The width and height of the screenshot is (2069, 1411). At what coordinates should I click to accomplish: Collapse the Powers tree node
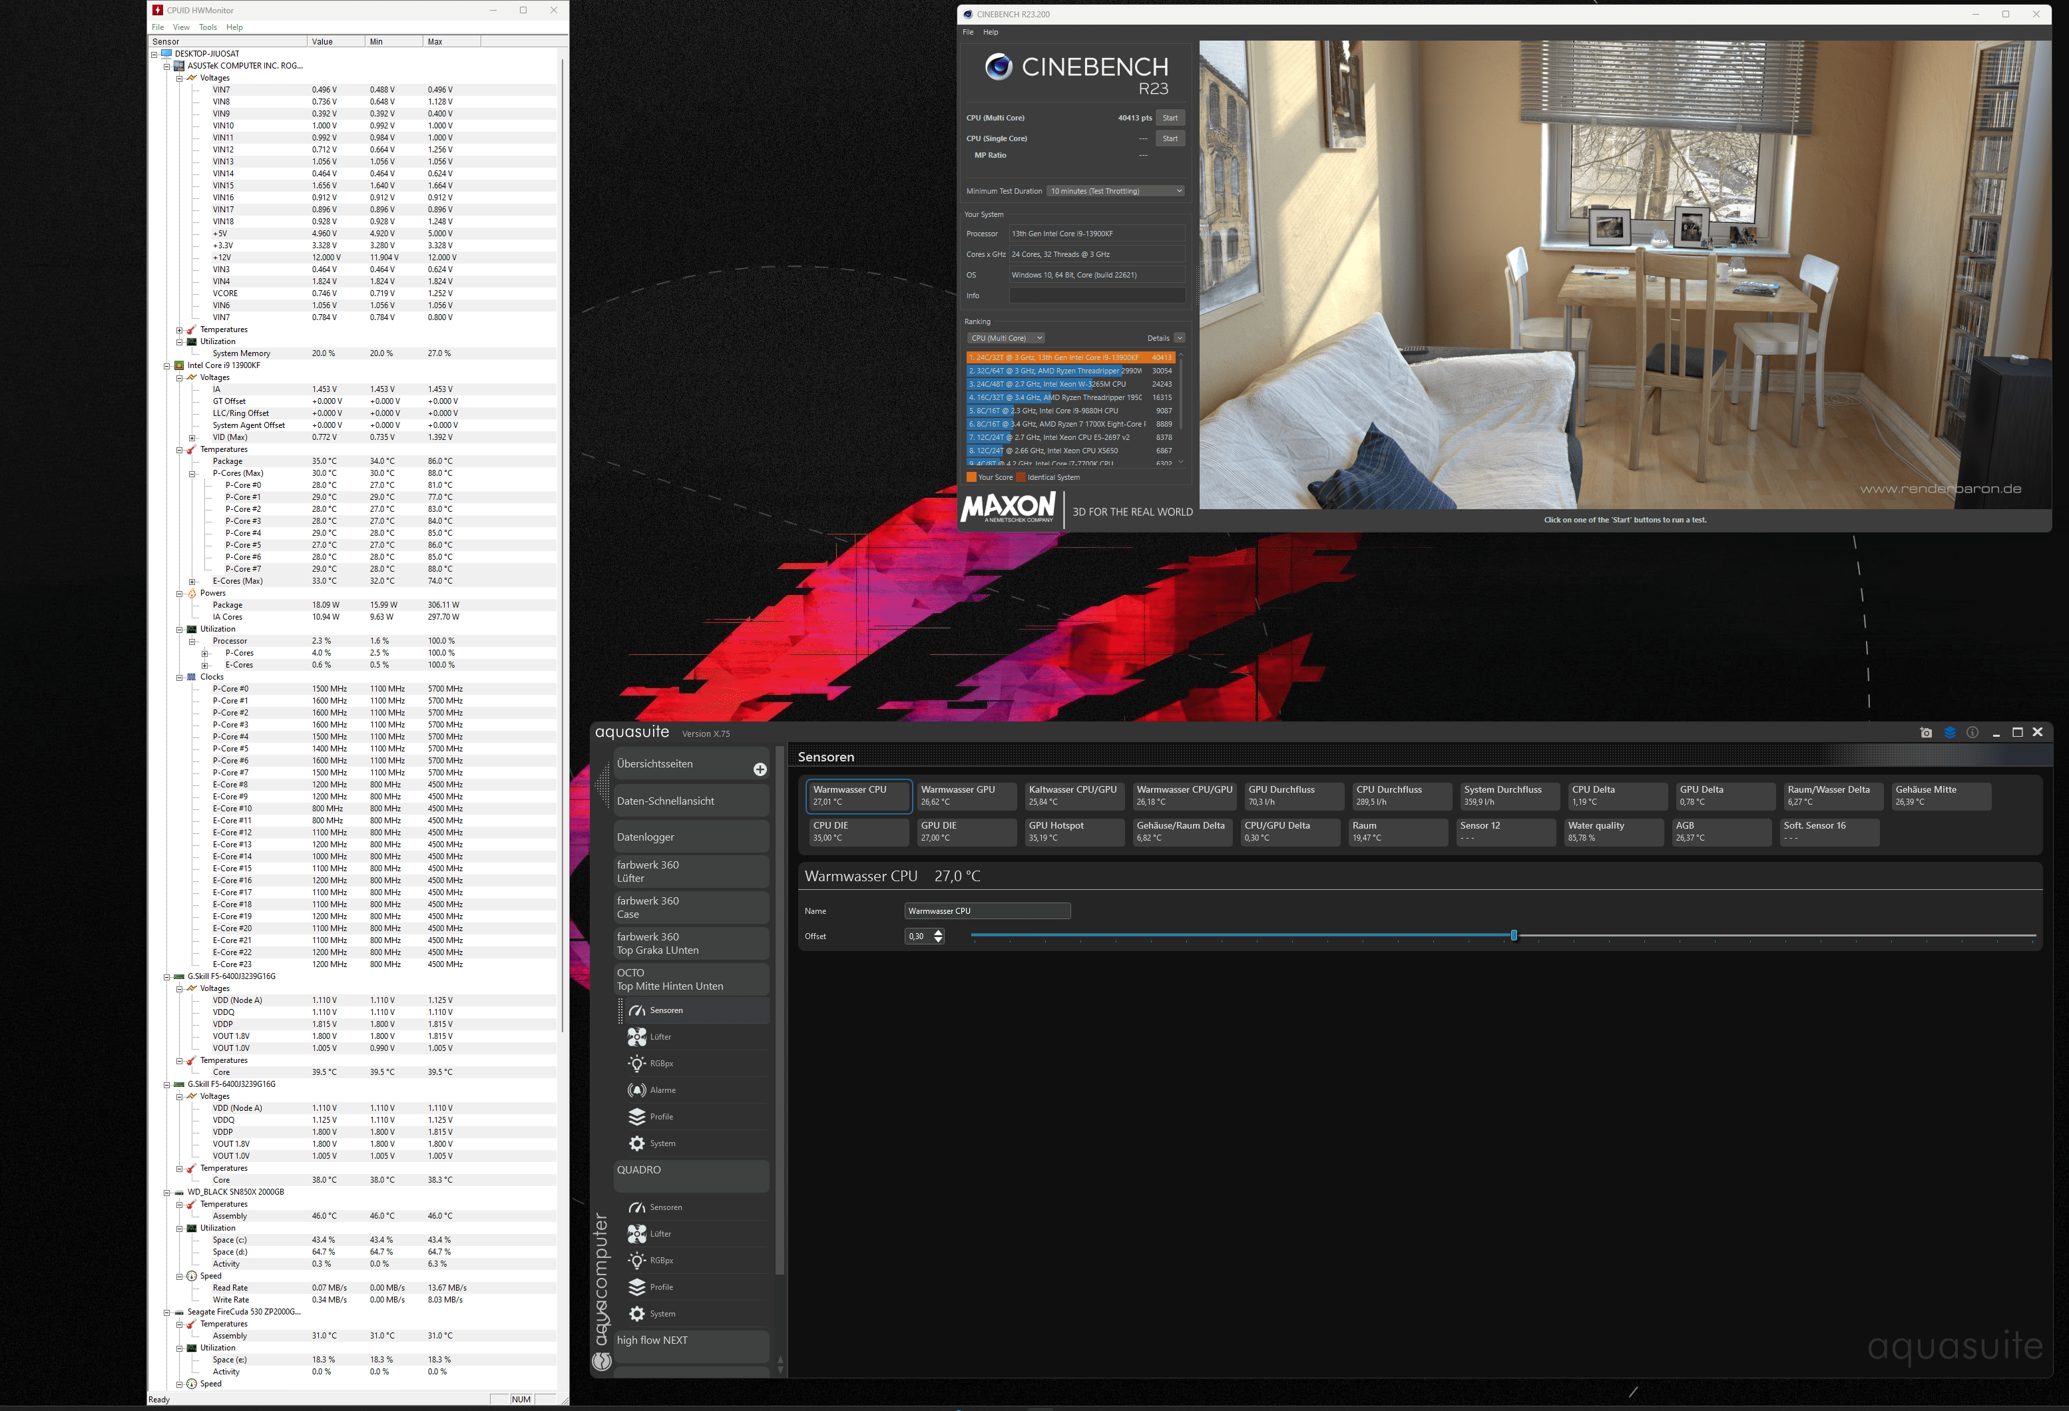[x=179, y=594]
